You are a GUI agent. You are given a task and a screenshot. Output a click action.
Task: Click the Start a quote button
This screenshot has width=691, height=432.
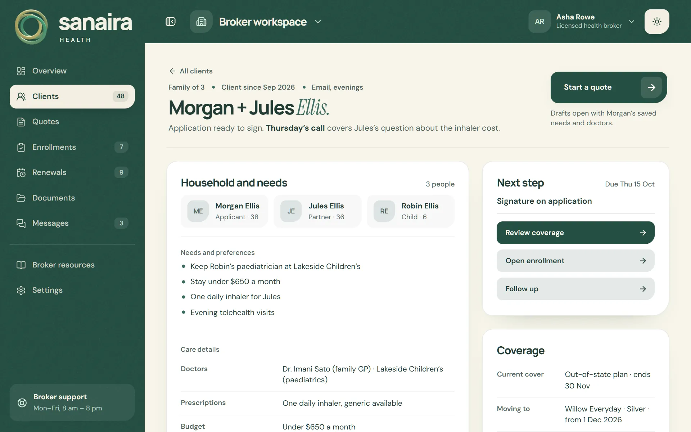pos(609,87)
